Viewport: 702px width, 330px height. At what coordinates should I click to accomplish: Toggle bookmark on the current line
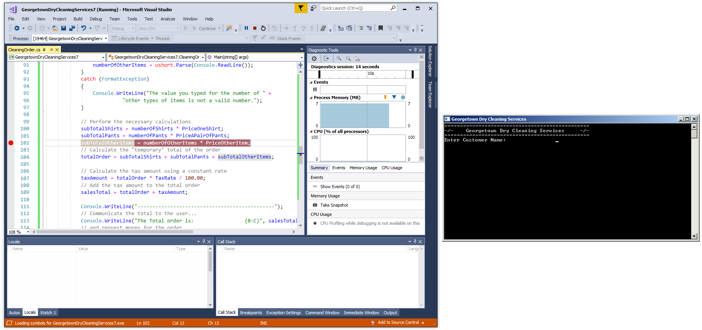380,28
